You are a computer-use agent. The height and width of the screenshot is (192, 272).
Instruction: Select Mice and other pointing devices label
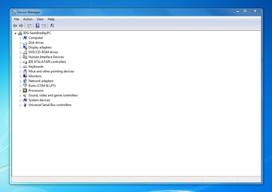[51, 71]
